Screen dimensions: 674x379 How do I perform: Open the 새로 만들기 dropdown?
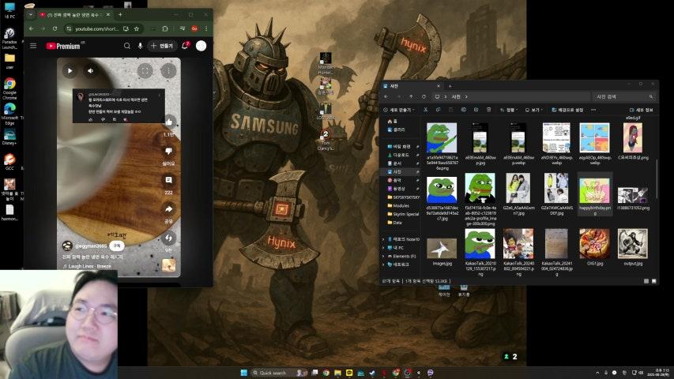[x=399, y=110]
